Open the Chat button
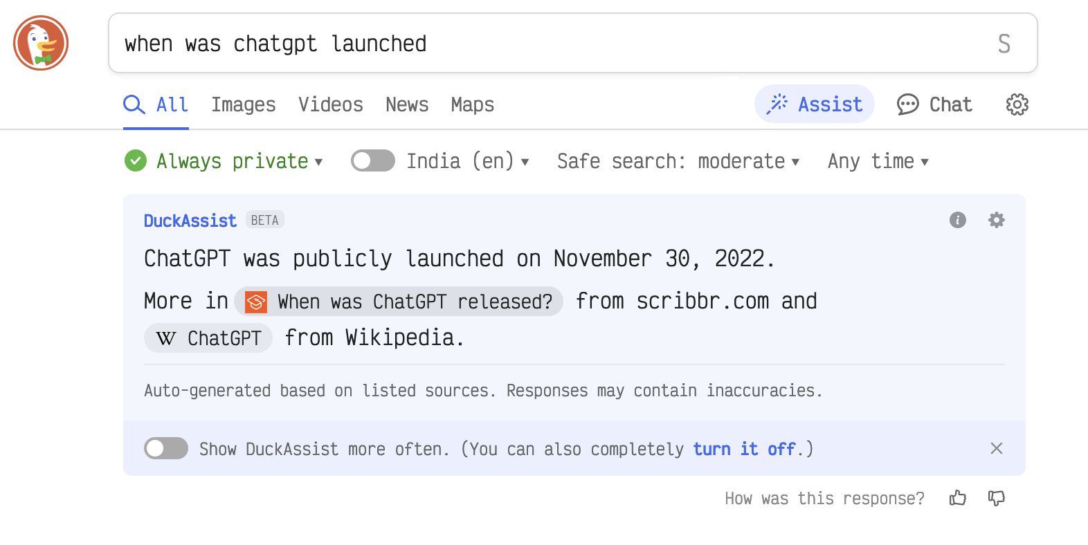 point(934,104)
